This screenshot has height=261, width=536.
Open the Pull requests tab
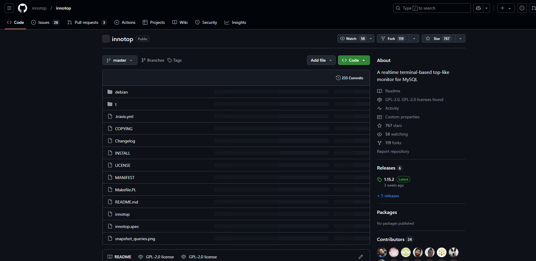click(x=87, y=22)
